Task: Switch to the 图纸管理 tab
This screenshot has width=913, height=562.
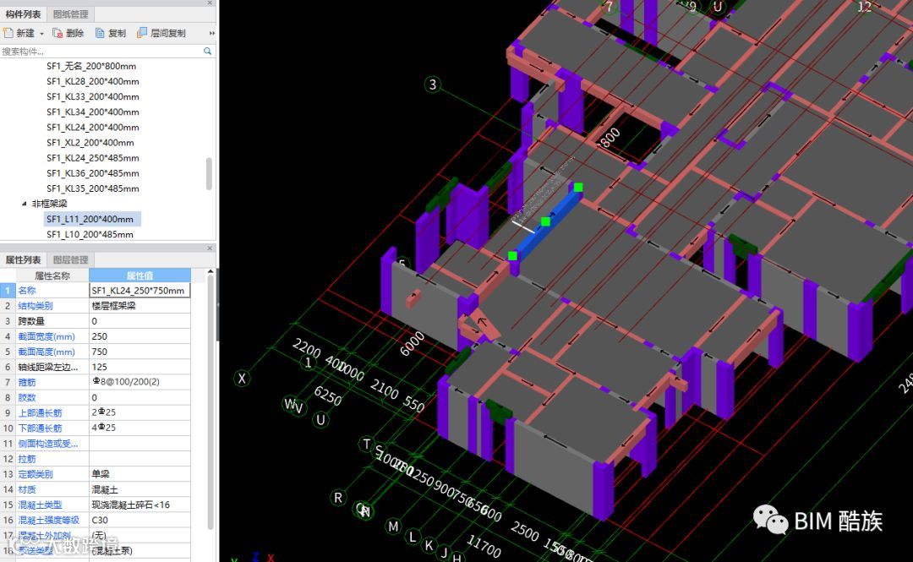Action: pos(70,14)
